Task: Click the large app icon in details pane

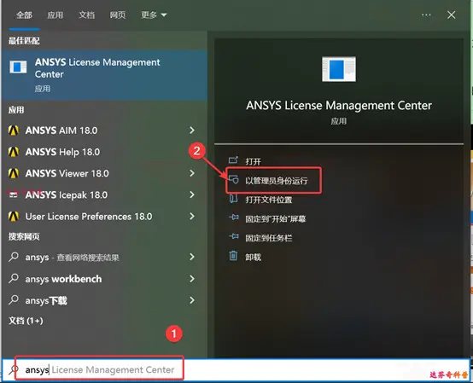Action: [x=339, y=69]
